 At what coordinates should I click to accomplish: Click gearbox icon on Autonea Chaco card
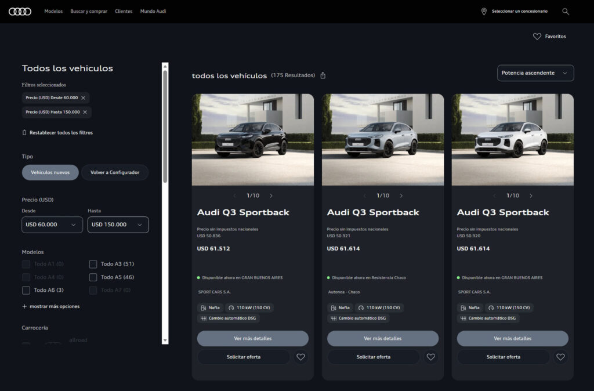[x=334, y=318]
